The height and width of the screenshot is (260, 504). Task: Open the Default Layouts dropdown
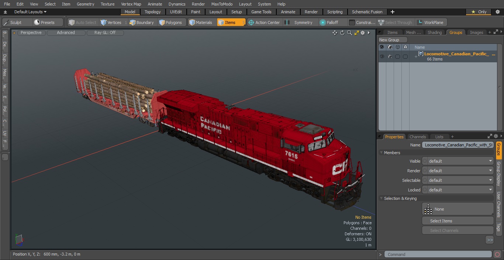30,12
